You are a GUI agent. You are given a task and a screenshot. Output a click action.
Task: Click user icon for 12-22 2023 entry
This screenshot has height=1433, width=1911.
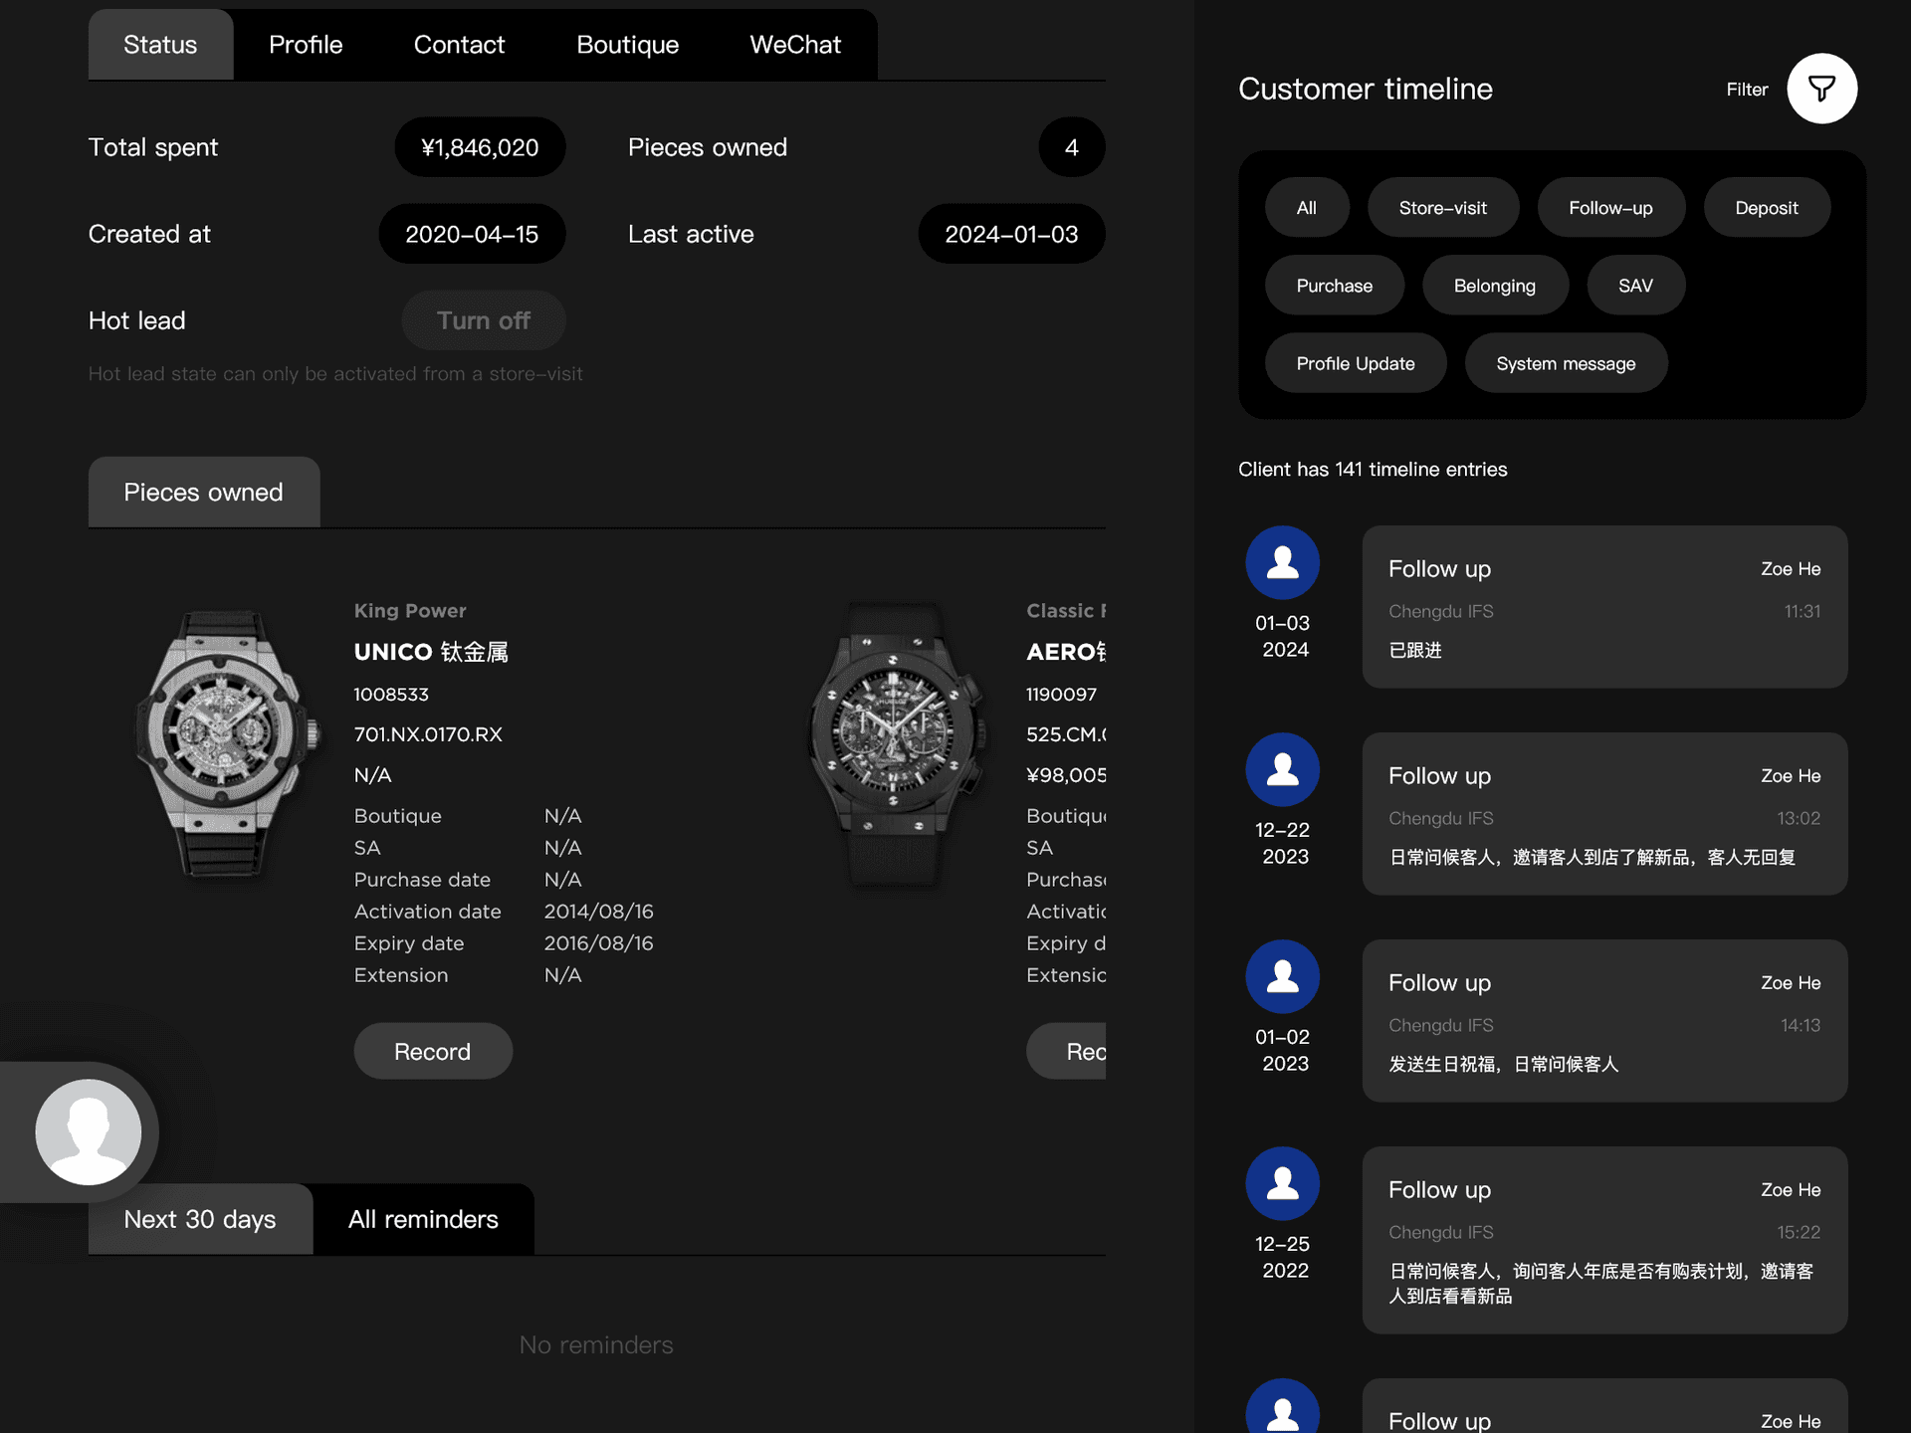tap(1282, 770)
